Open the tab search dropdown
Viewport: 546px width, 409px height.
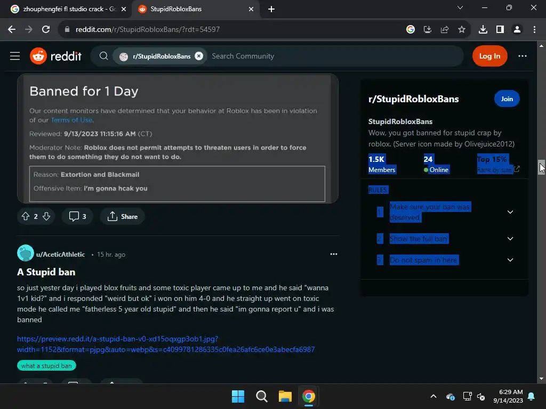pos(460,7)
